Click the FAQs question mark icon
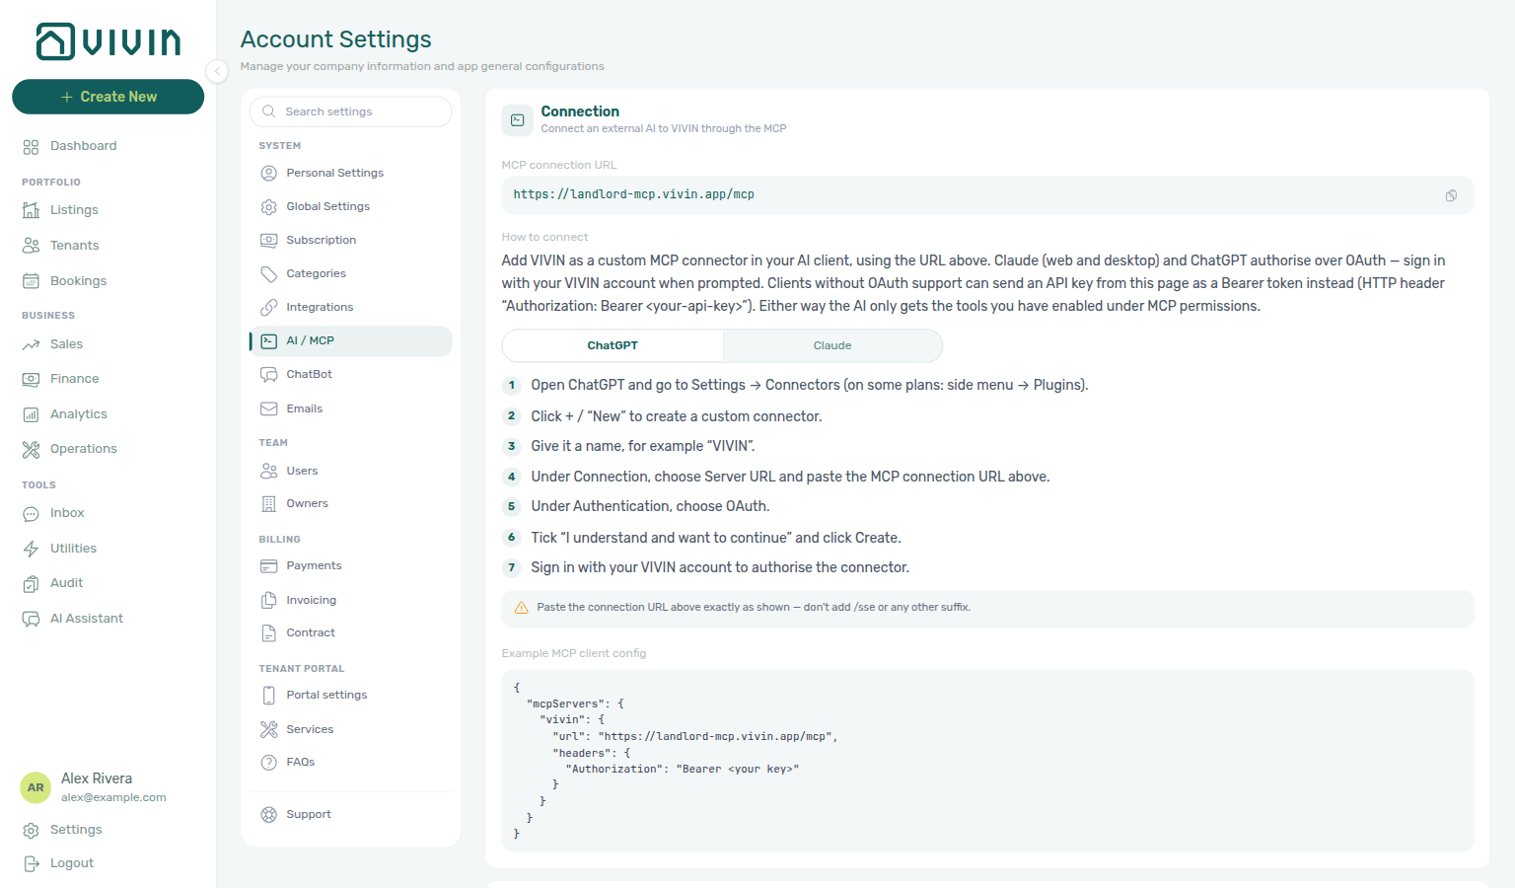The height and width of the screenshot is (888, 1515). coord(268,762)
